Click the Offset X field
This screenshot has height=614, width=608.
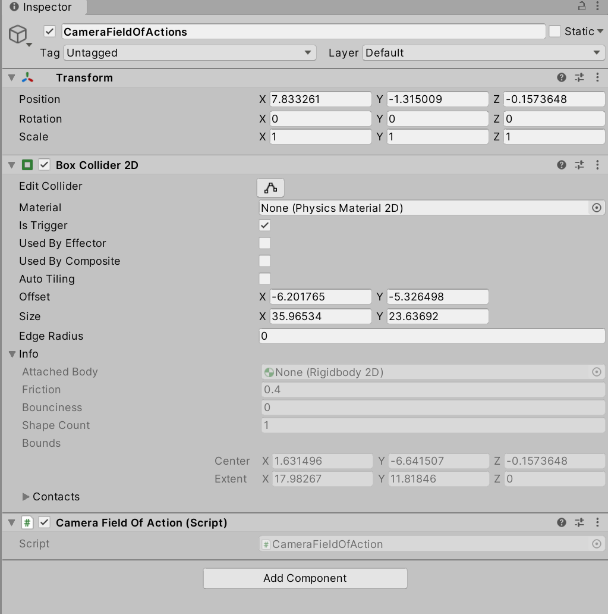320,296
